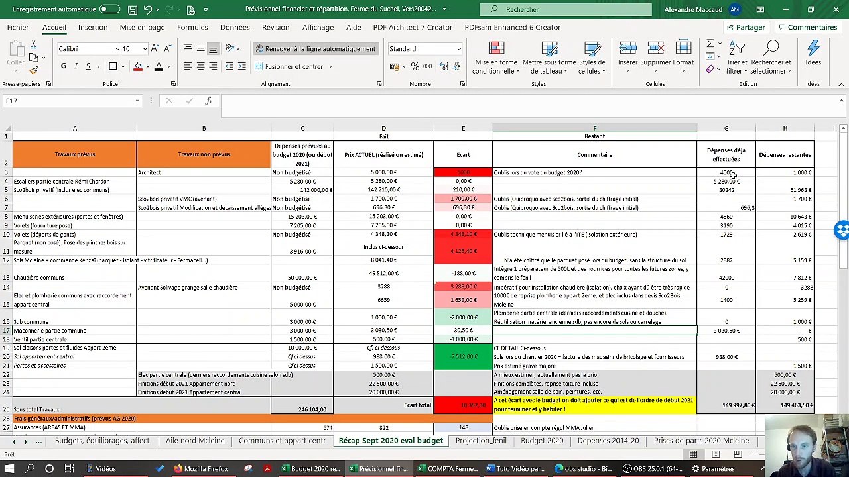Viewport: 849px width, 477px height.
Task: Click the Clear eraser icon
Action: pyautogui.click(x=710, y=69)
